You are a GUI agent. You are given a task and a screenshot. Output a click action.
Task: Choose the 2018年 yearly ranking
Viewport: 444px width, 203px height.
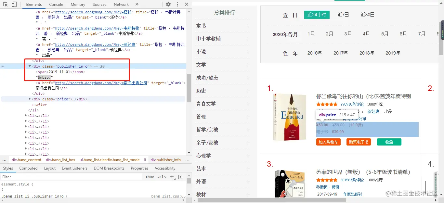coord(367,53)
